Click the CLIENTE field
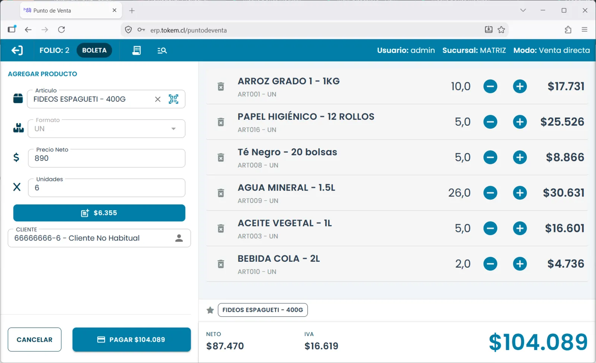Screen dimensions: 596x363 tap(99, 238)
